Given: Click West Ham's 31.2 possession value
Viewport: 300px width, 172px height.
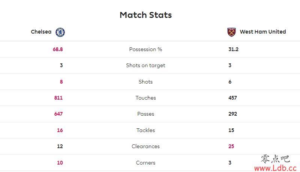Looking at the screenshot, I should [233, 49].
